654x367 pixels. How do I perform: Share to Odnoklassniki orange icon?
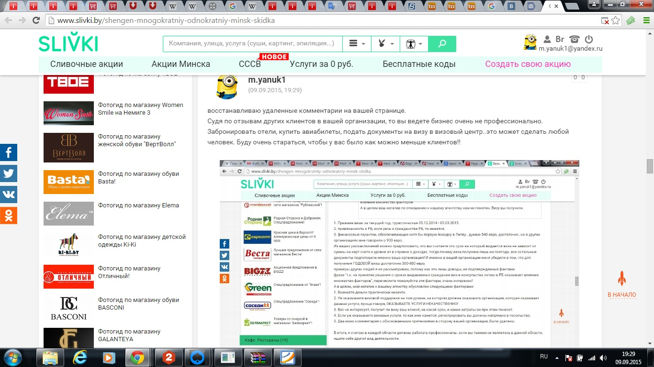pos(9,216)
